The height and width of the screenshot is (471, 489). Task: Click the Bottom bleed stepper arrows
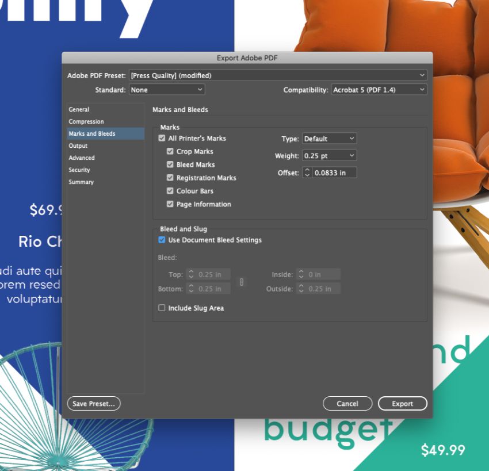pyautogui.click(x=191, y=289)
